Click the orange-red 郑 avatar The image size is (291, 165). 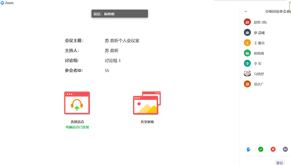tap(247, 84)
